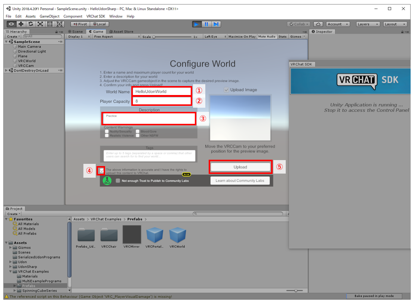Toggle the rights confirmation checkbox
This screenshot has height=303, width=414.
(102, 171)
